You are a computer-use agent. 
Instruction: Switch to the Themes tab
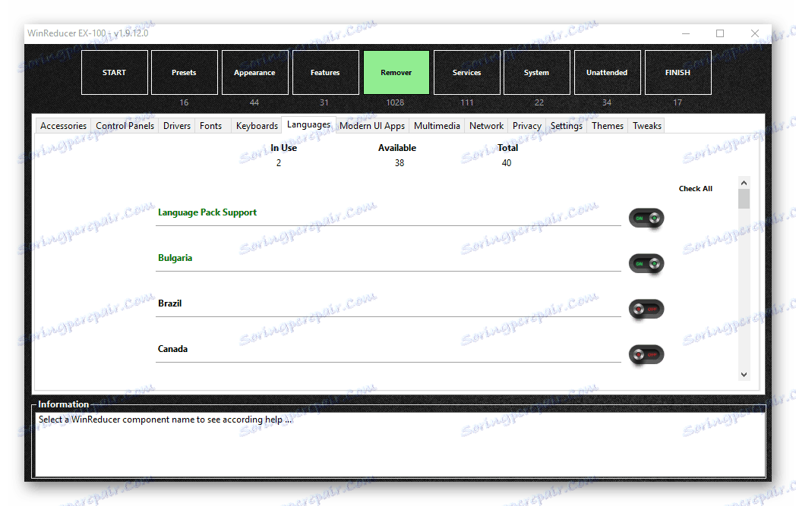[x=608, y=126]
